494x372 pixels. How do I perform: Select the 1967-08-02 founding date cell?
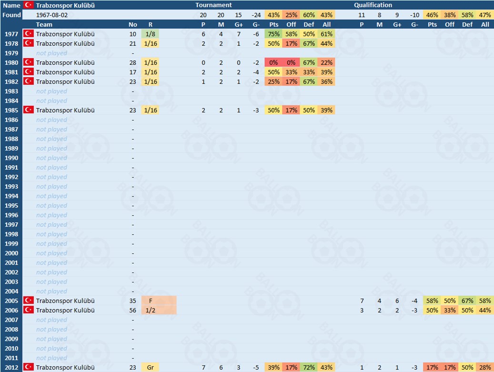[52, 15]
